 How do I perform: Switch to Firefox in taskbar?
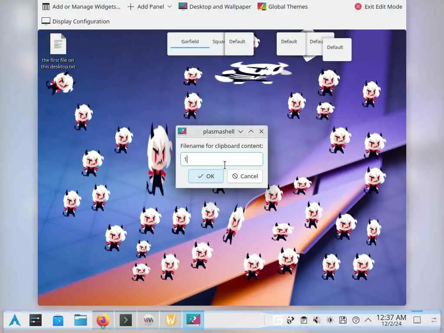pyautogui.click(x=103, y=320)
